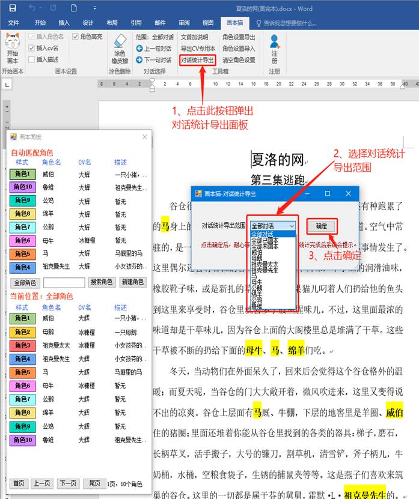
Task: Click the 一只母鹅 description in the panel
Action: (126, 332)
